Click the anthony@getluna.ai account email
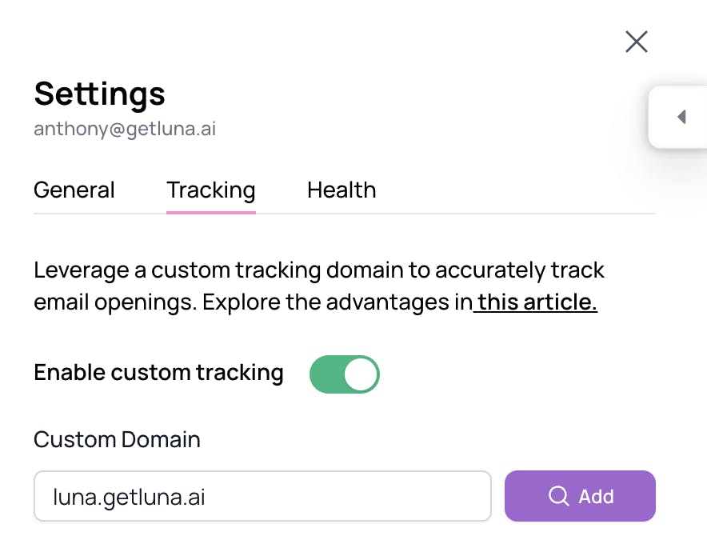707x544 pixels. 125,129
